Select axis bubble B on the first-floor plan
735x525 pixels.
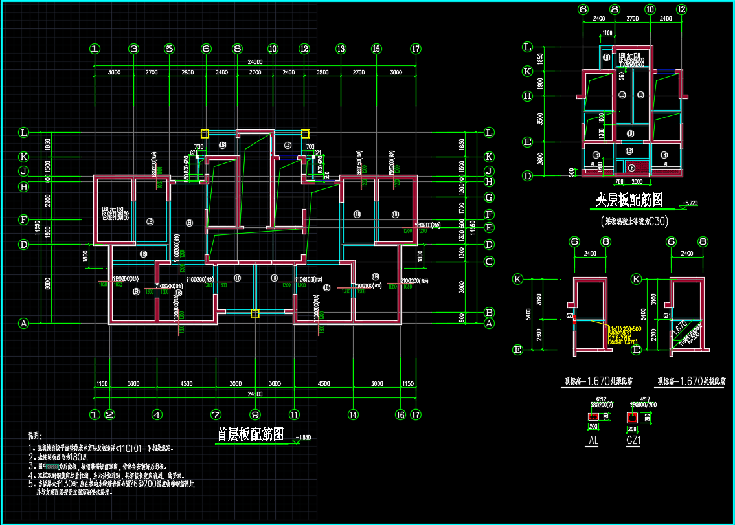(x=490, y=312)
